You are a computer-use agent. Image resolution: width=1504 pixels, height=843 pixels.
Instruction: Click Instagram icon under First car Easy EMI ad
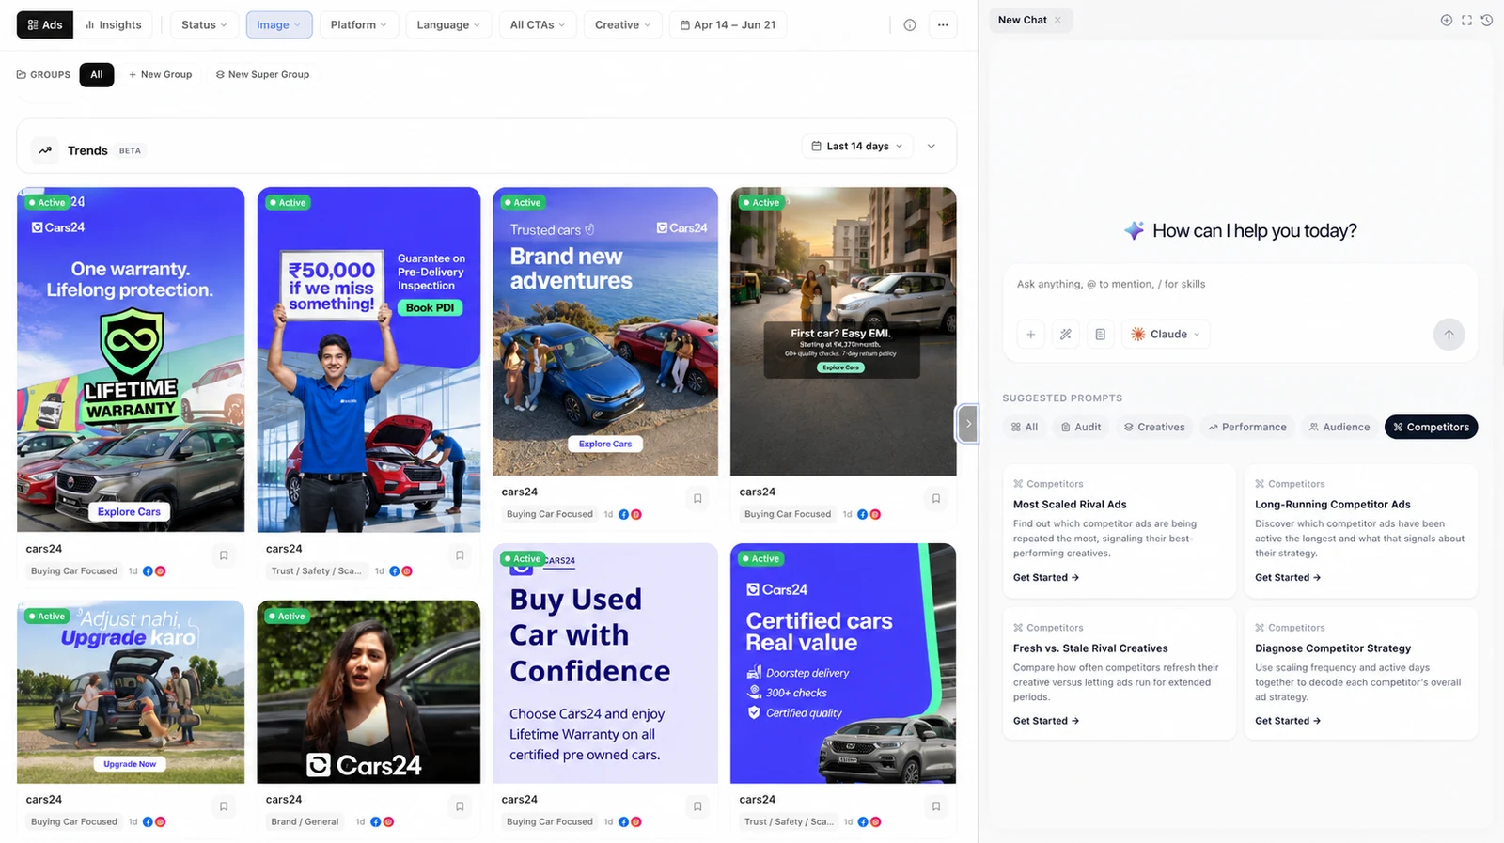click(875, 514)
